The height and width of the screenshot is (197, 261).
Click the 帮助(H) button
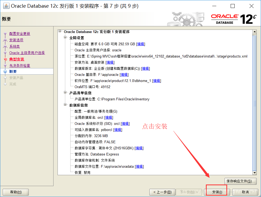click(x=16, y=192)
